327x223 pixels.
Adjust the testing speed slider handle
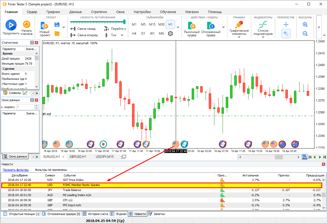(124, 22)
